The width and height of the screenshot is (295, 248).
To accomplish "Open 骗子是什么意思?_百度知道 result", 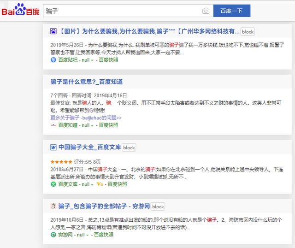I will click(87, 82).
